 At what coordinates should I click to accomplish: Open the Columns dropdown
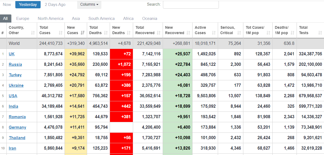(89, 5)
